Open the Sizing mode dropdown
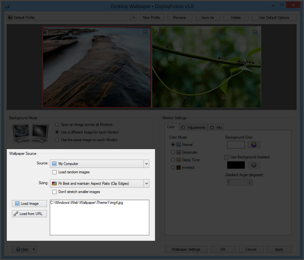The height and width of the screenshot is (260, 304). [x=146, y=183]
